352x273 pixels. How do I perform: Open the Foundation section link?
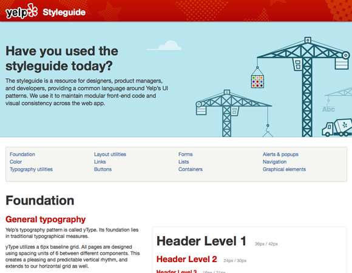pyautogui.click(x=22, y=154)
